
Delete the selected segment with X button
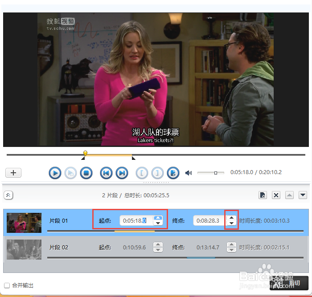[276, 195]
